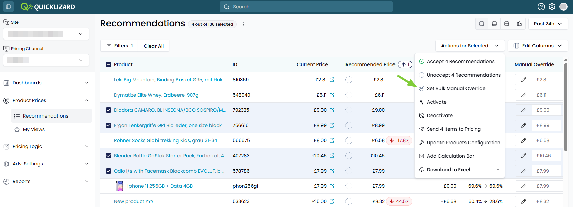Image resolution: width=573 pixels, height=207 pixels.
Task: Click pencil edit icon for Diadora CAMARO row
Action: click(524, 110)
